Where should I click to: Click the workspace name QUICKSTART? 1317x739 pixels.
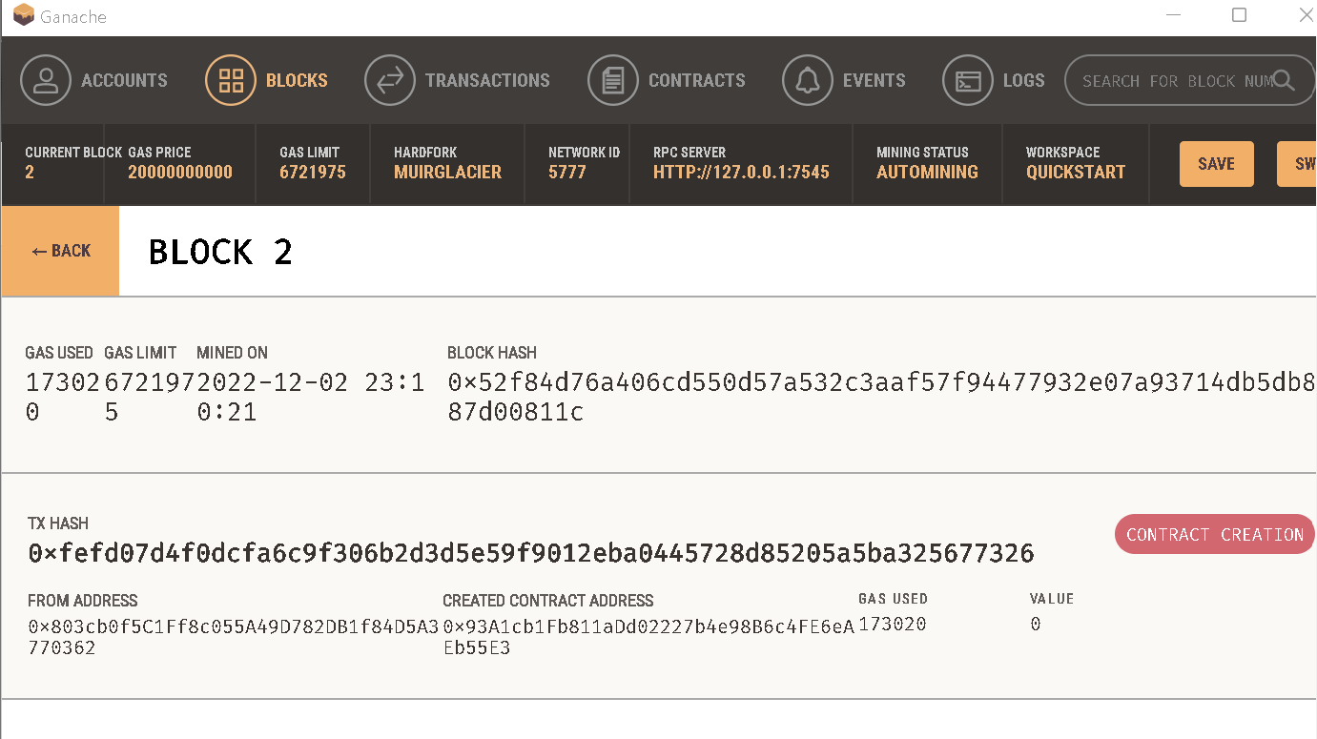1076,173
